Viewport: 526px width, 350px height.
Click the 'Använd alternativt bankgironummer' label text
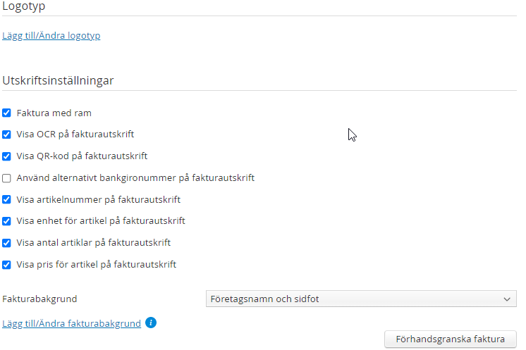pyautogui.click(x=135, y=178)
